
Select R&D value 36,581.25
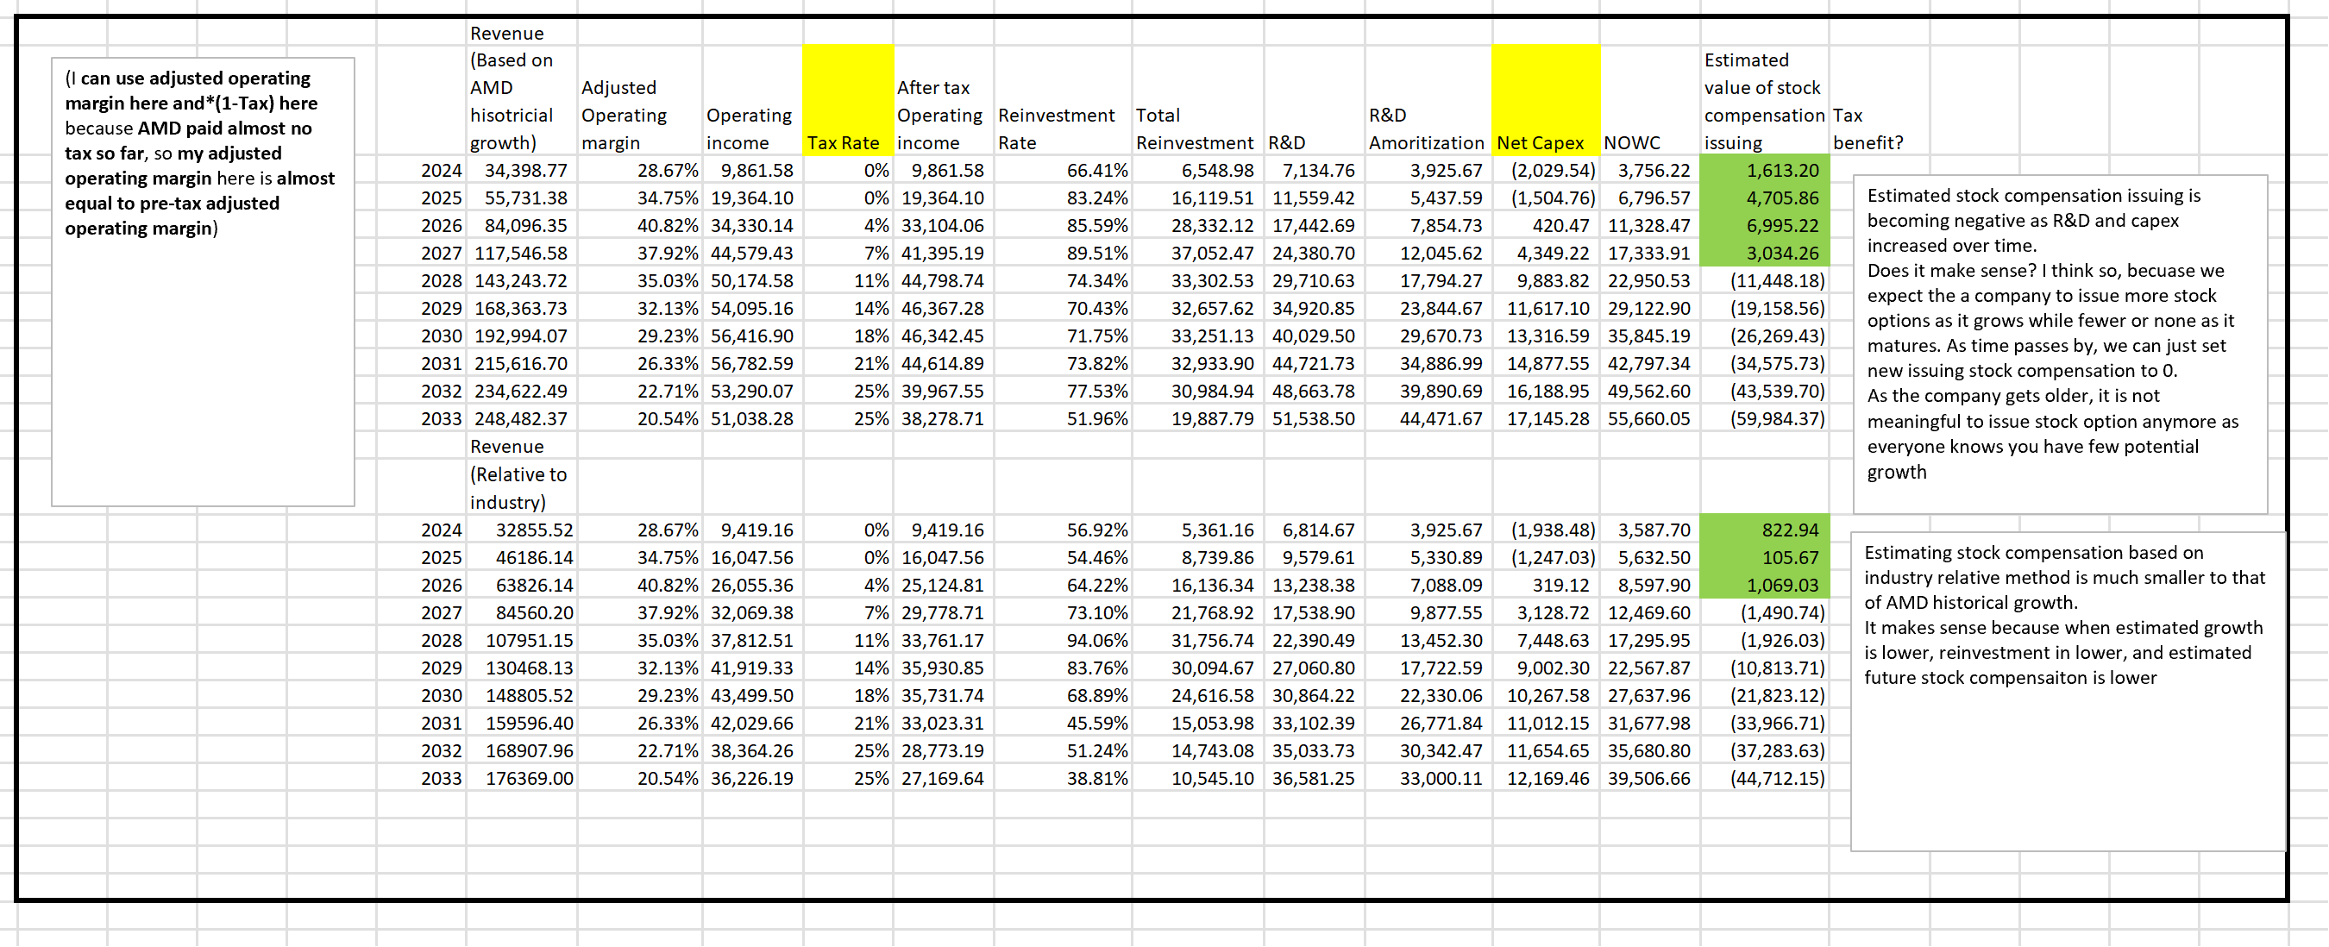tap(1315, 779)
